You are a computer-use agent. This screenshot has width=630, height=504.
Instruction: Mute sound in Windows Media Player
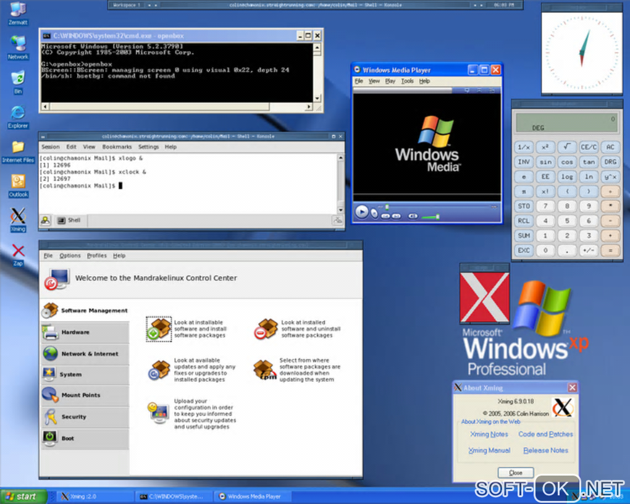(413, 216)
